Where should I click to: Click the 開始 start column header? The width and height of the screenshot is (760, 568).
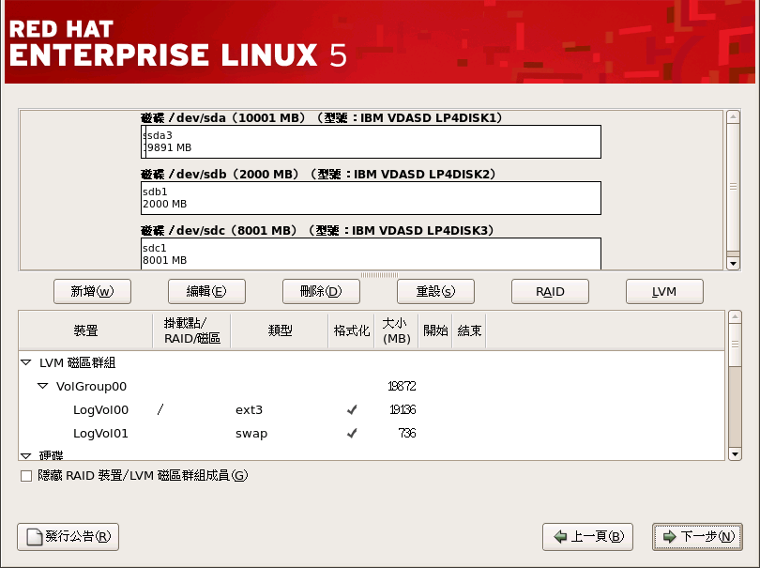click(435, 330)
